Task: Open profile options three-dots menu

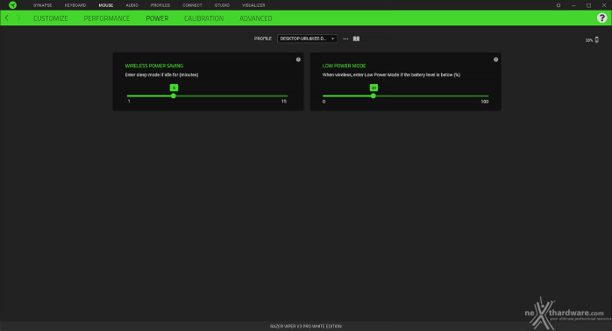Action: [345, 39]
